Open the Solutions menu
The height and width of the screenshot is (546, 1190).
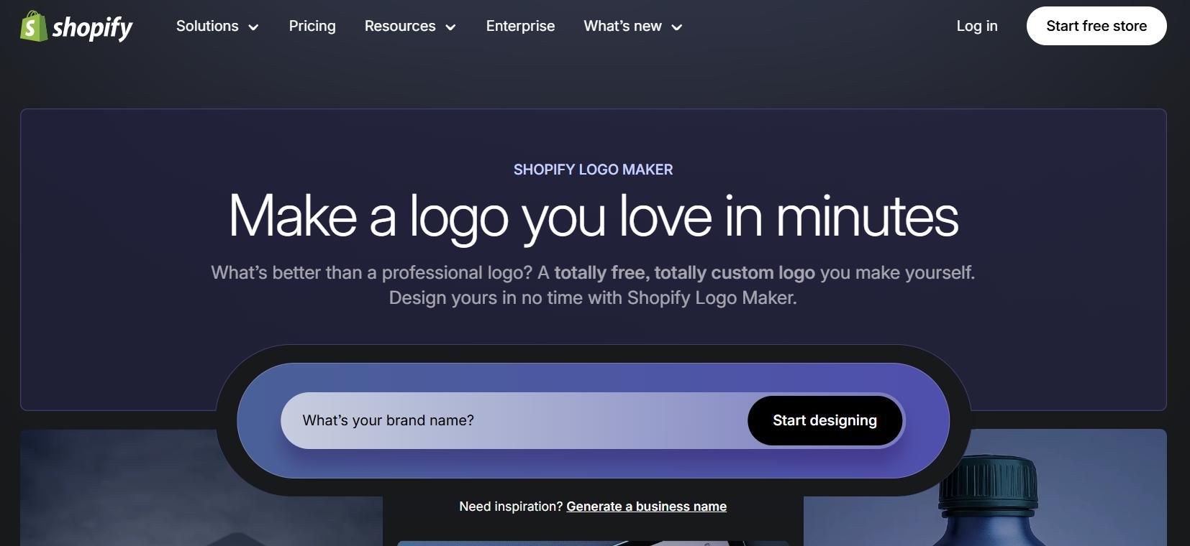[207, 27]
